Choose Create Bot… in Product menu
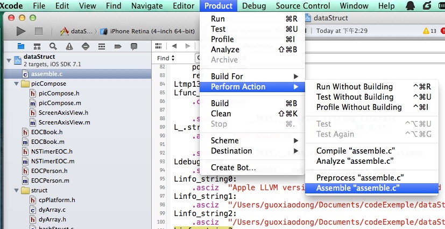The width and height of the screenshot is (445, 229). click(x=252, y=168)
